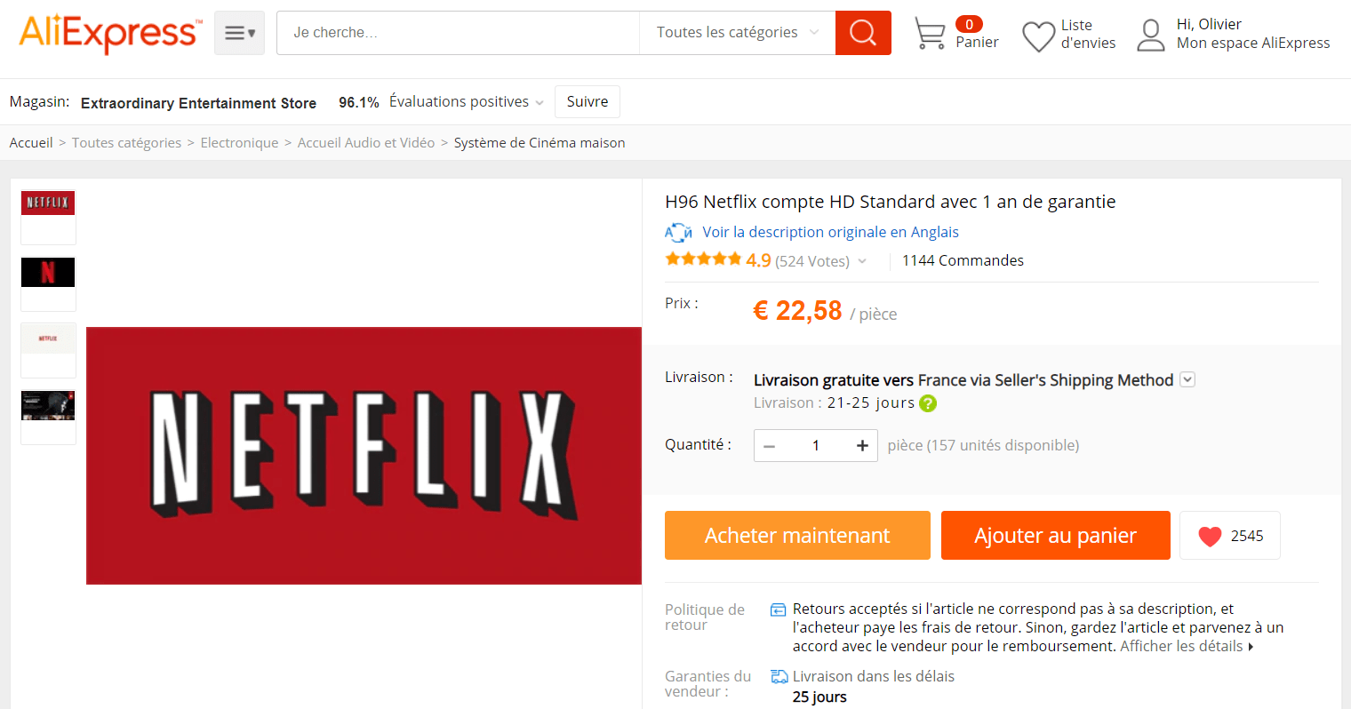Expand 'Évaluations positives' chevron

click(x=540, y=103)
